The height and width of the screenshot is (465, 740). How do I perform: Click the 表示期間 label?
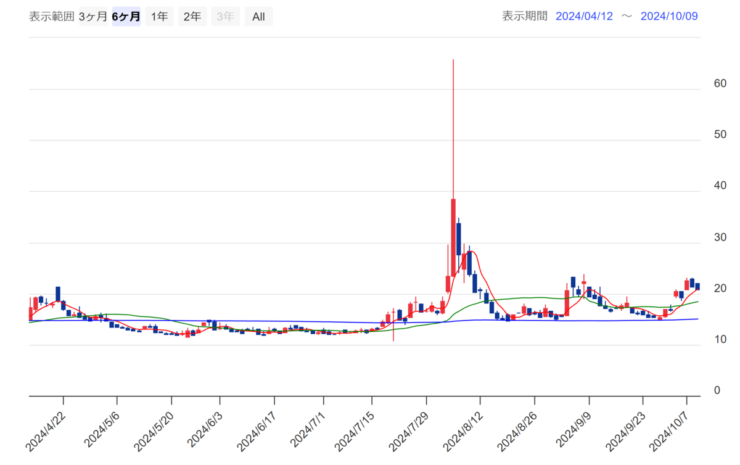click(525, 16)
